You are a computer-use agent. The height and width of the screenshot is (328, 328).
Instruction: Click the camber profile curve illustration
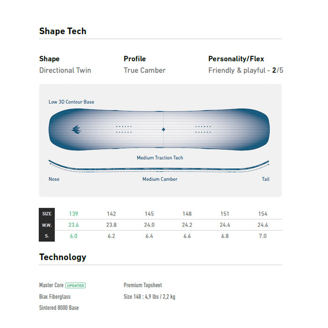[x=159, y=167]
